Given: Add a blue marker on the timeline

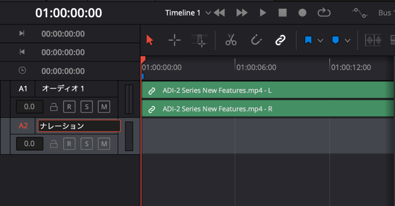Looking at the screenshot, I should coord(336,40).
